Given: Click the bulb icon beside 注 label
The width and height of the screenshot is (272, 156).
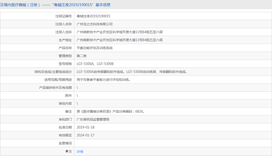Looking at the screenshot, I should 67,151.
